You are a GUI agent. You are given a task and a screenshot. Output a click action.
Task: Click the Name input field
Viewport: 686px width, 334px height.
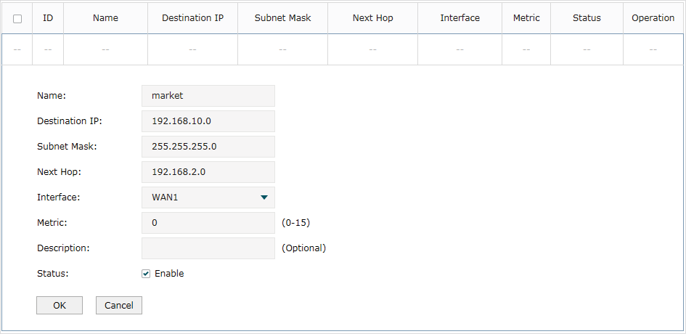pyautogui.click(x=208, y=96)
